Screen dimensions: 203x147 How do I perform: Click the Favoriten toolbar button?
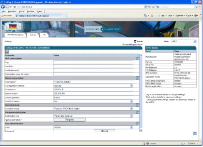tap(6, 16)
